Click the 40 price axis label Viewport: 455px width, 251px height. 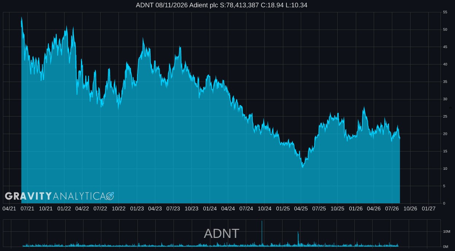pos(445,64)
